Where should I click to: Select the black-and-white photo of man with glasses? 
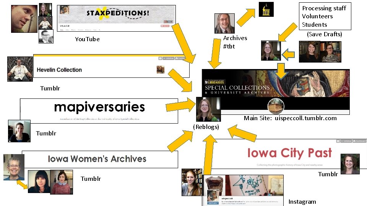[x=46, y=36]
